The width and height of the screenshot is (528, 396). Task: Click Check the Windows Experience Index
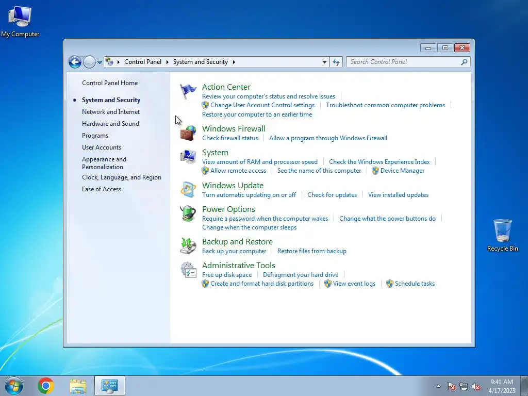[x=379, y=161]
